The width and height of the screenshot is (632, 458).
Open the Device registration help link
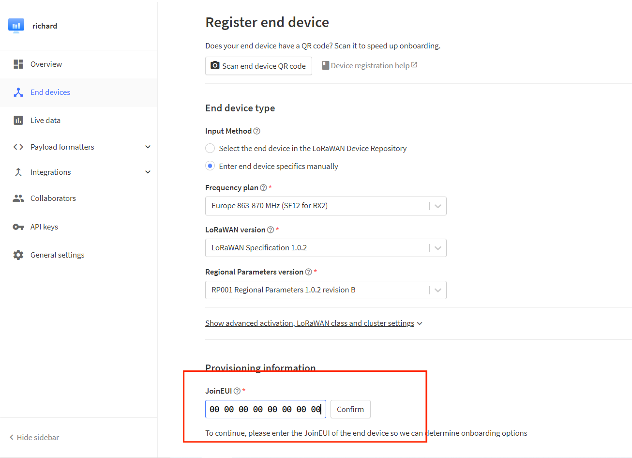(370, 66)
